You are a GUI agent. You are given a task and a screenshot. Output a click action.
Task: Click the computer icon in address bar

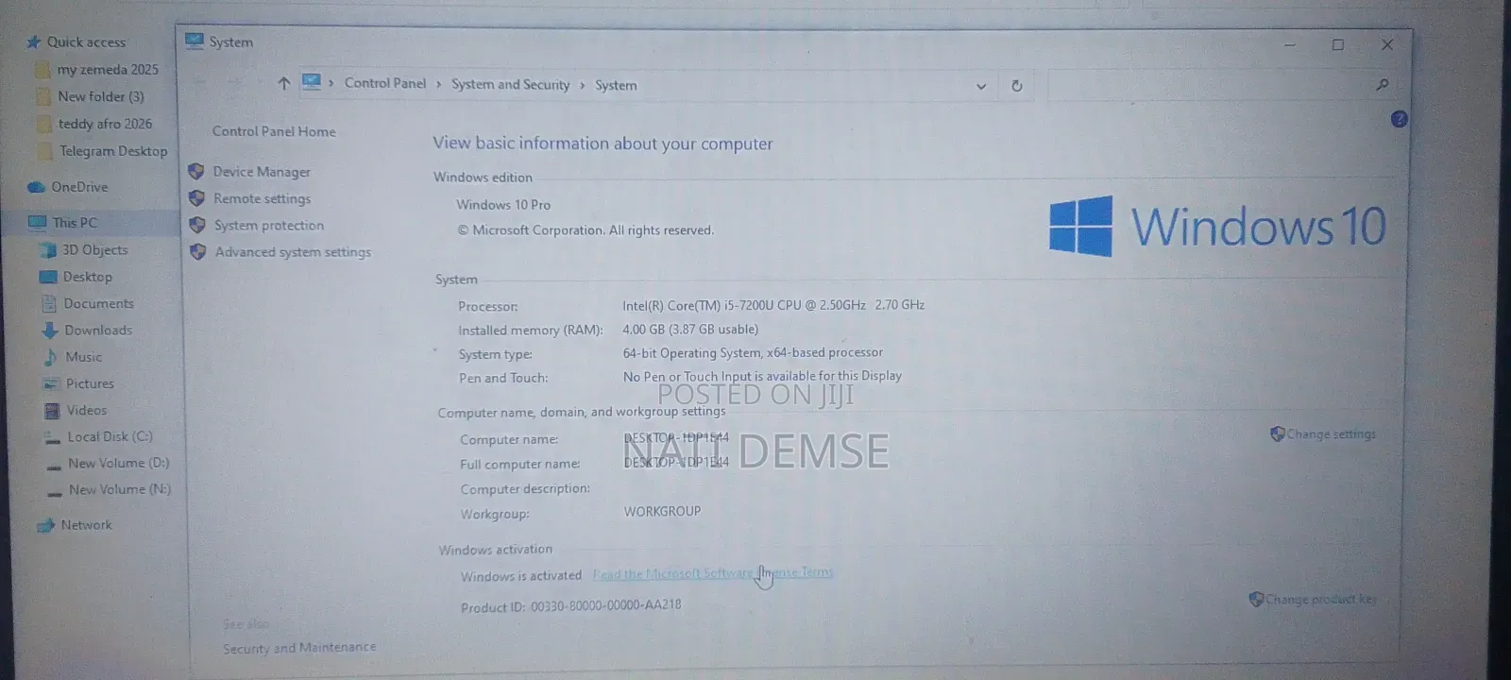click(312, 82)
